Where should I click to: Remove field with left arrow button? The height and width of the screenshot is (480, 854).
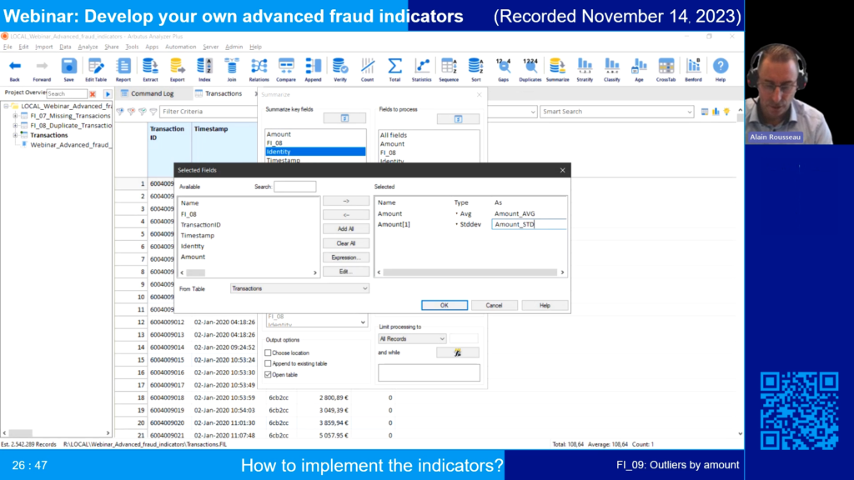[346, 215]
